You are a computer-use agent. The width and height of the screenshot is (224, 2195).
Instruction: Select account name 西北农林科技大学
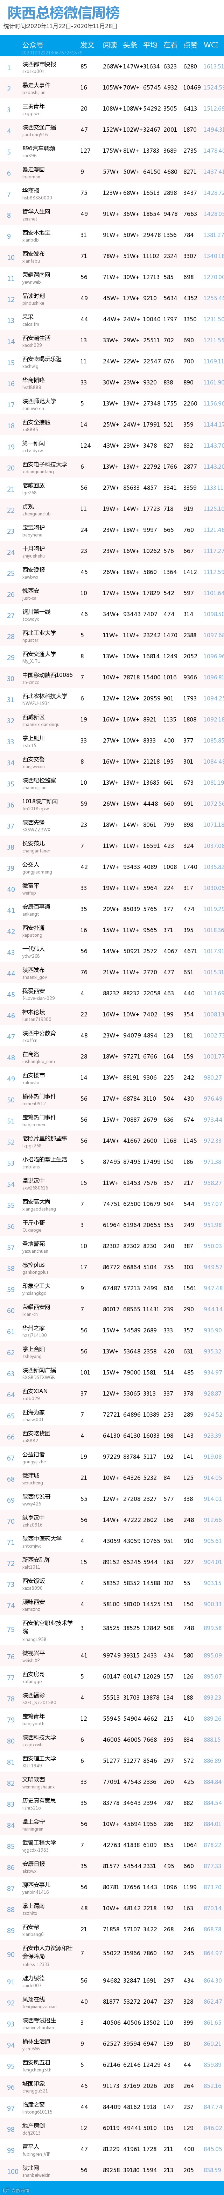pos(45,696)
